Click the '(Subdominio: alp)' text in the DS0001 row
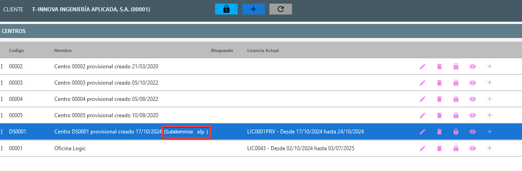The width and height of the screenshot is (522, 171). pos(186,132)
